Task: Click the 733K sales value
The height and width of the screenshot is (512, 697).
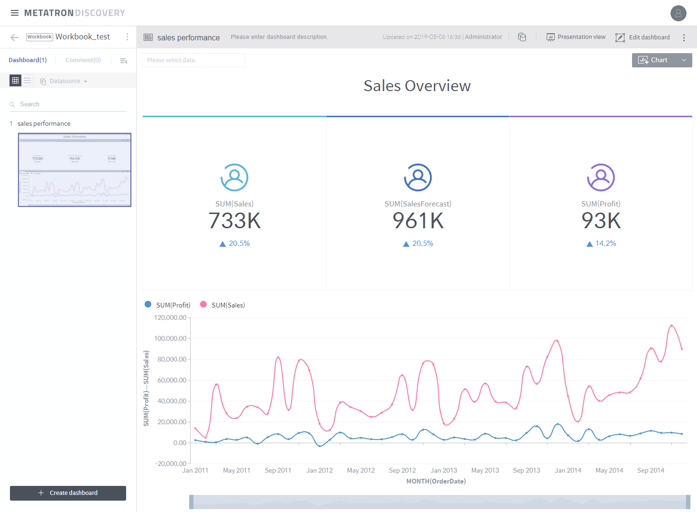Action: click(234, 221)
